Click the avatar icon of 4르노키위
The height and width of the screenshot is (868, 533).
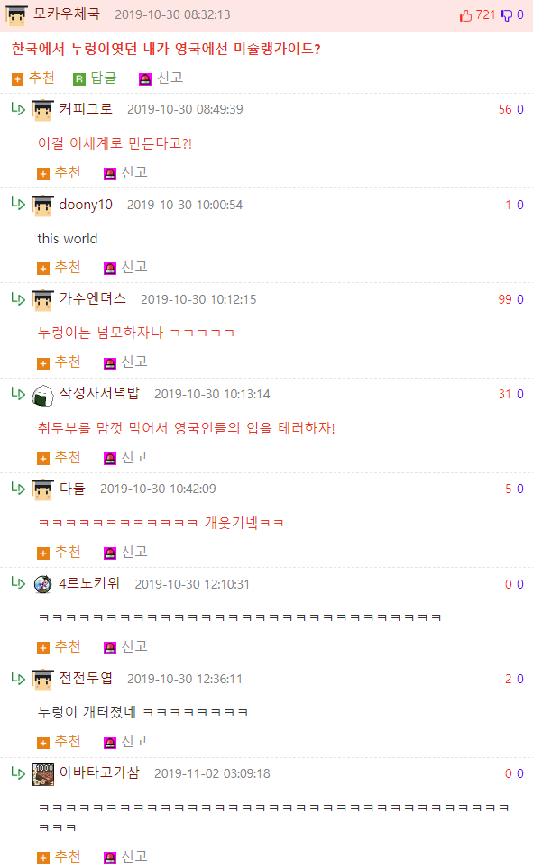tap(42, 585)
